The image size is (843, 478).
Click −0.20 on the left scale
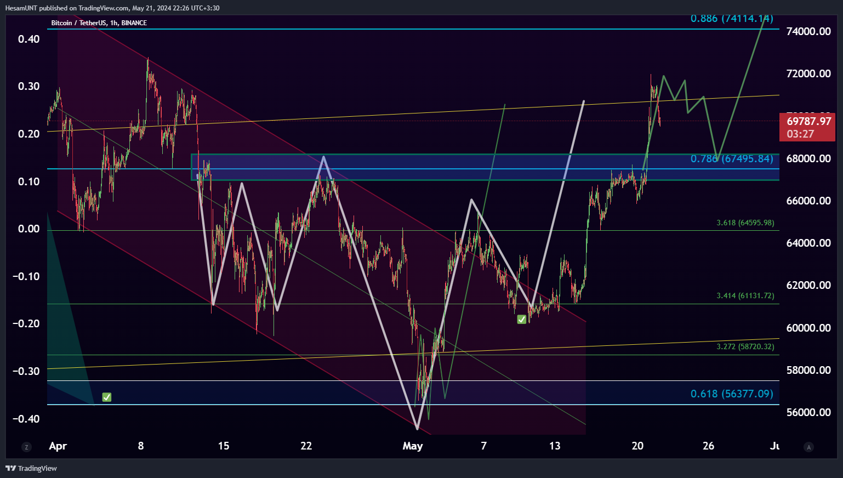[x=26, y=323]
